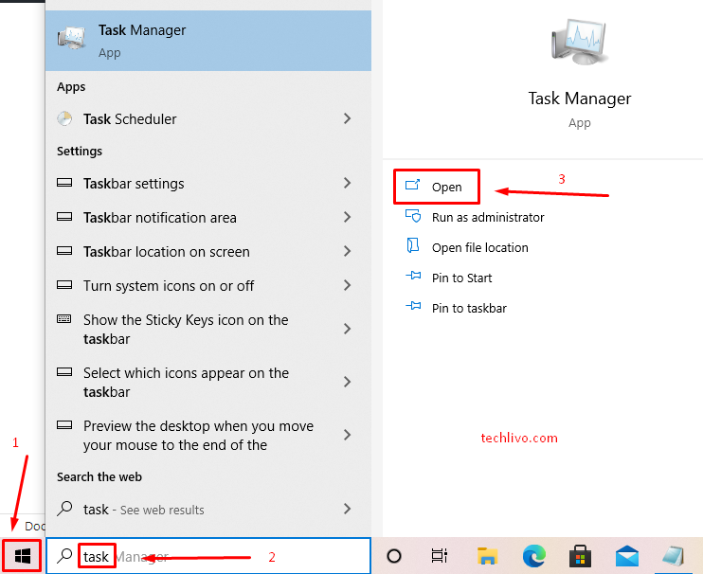Click Open file location
This screenshot has width=703, height=574.
pyautogui.click(x=480, y=248)
